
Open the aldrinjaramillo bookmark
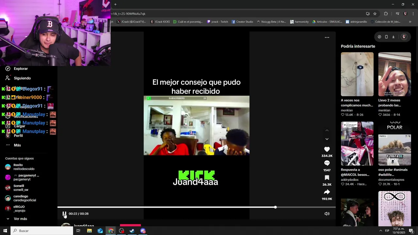pos(356,22)
